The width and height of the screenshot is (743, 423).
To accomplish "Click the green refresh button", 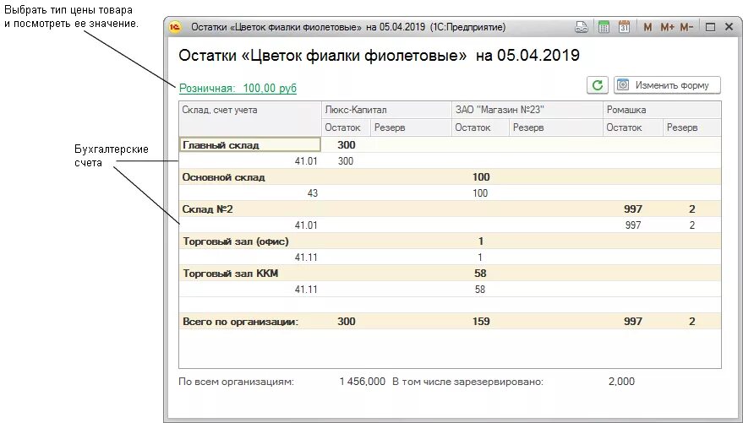I will click(x=598, y=85).
